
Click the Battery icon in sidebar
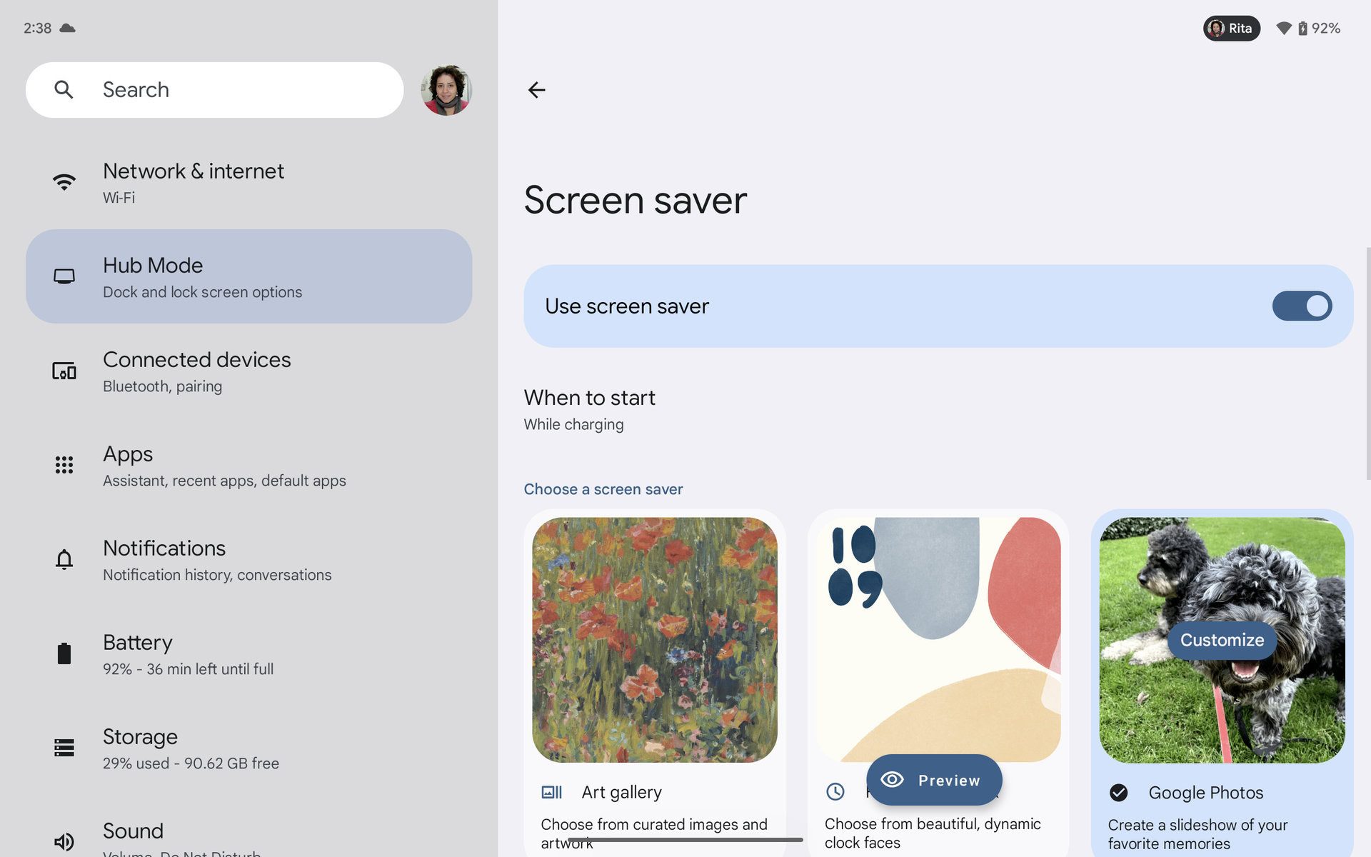click(64, 653)
